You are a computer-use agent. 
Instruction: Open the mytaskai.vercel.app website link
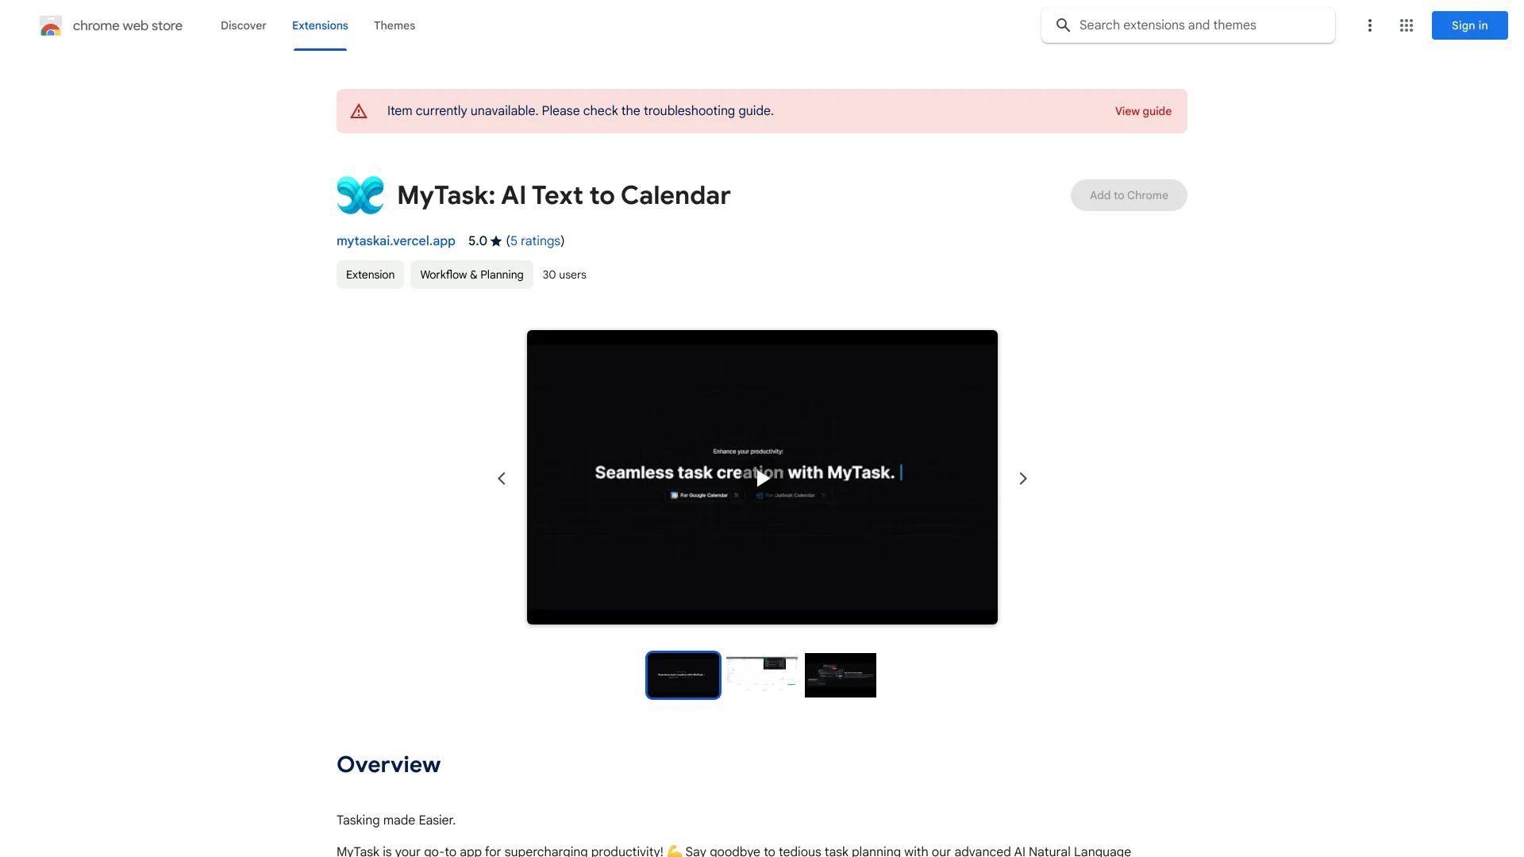pyautogui.click(x=395, y=240)
